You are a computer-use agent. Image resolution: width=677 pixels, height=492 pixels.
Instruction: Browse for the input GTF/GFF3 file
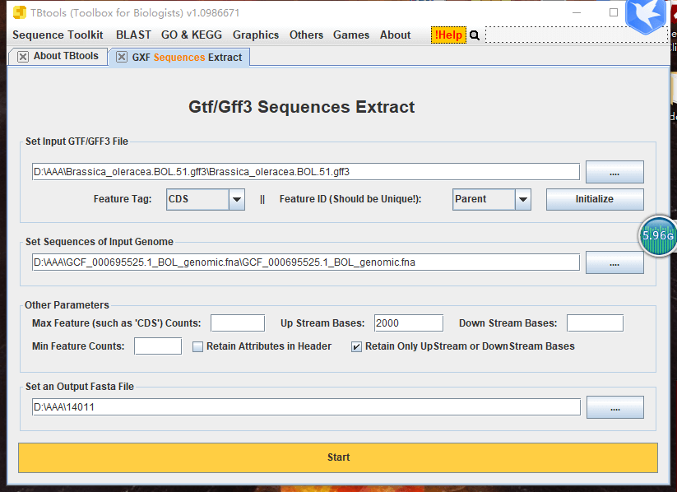[x=614, y=172]
